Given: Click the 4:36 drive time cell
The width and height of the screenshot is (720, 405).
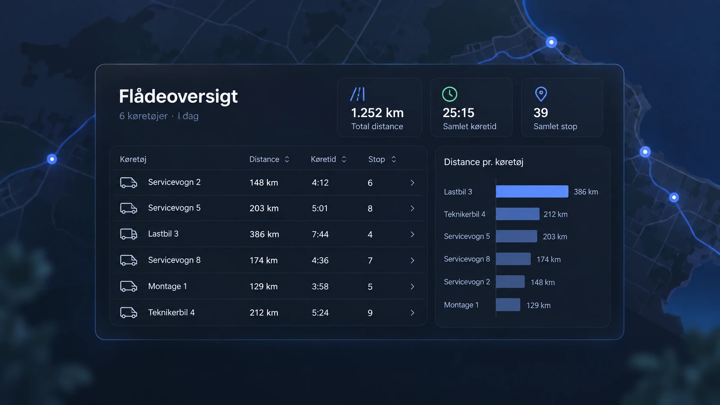Looking at the screenshot, I should (x=320, y=260).
